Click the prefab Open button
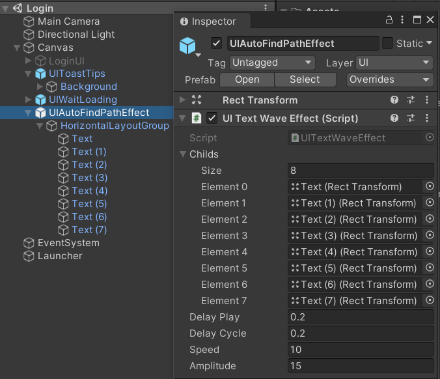The height and width of the screenshot is (379, 440). point(247,79)
